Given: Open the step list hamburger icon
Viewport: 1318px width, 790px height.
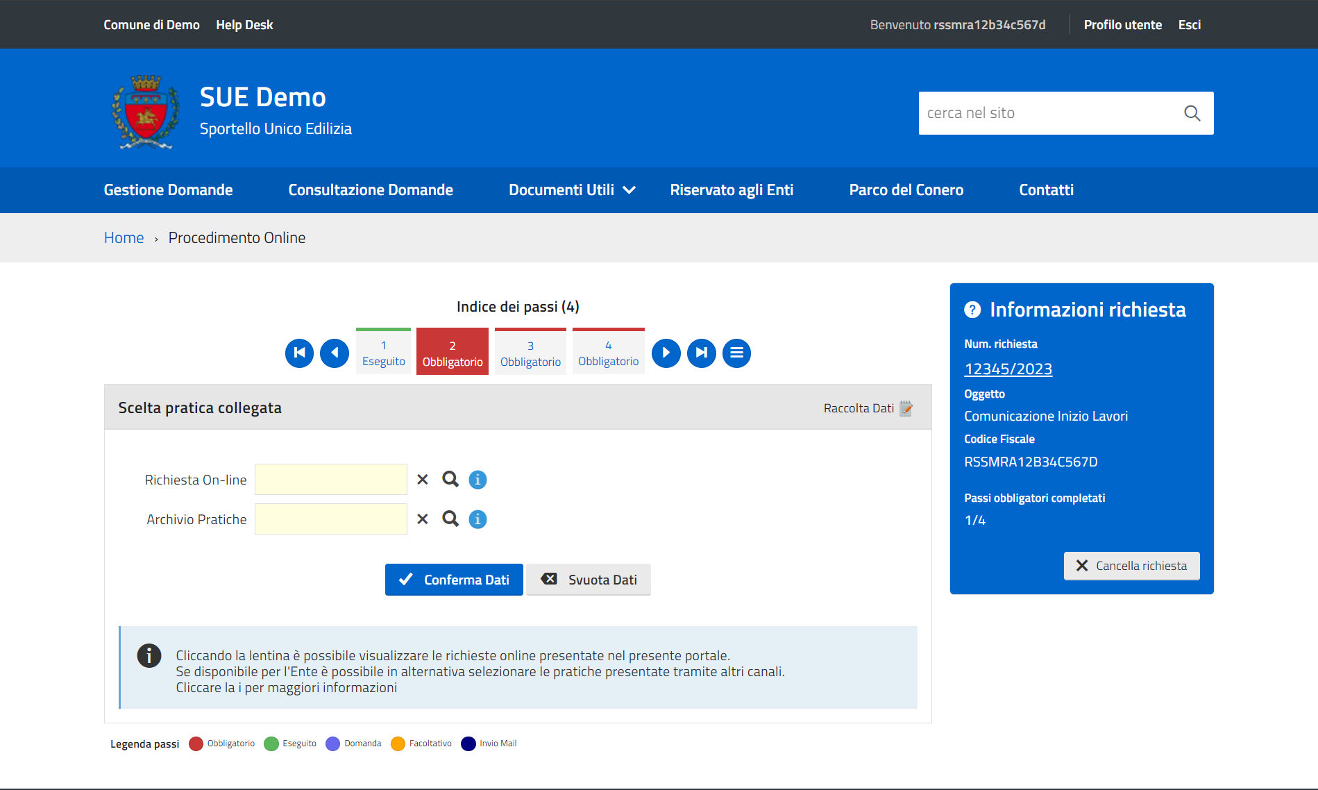Looking at the screenshot, I should pyautogui.click(x=736, y=353).
